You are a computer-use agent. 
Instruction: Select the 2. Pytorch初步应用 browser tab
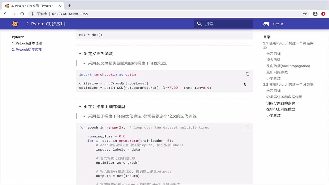pyautogui.click(x=32, y=6)
